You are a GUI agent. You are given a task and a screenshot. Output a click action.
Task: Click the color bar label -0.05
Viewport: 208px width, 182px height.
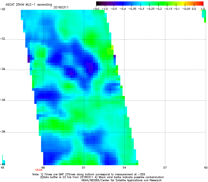click(x=186, y=9)
